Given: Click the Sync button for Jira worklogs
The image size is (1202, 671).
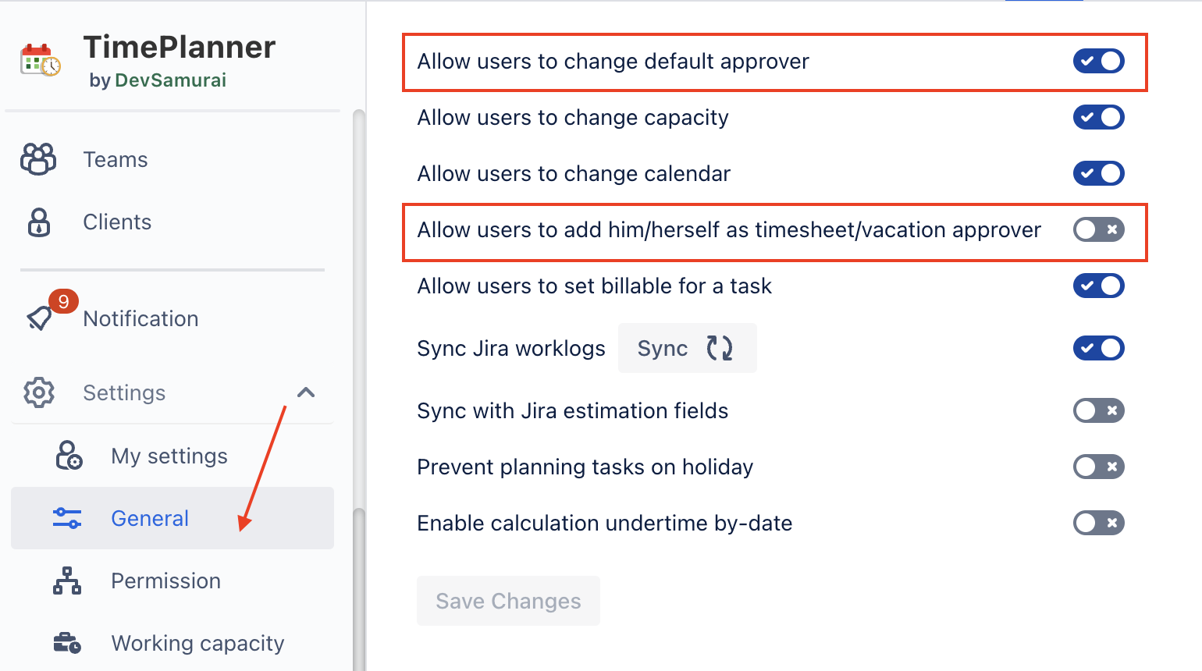Looking at the screenshot, I should (687, 348).
